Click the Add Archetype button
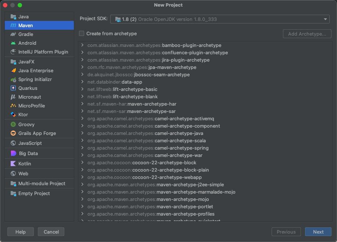 point(307,33)
